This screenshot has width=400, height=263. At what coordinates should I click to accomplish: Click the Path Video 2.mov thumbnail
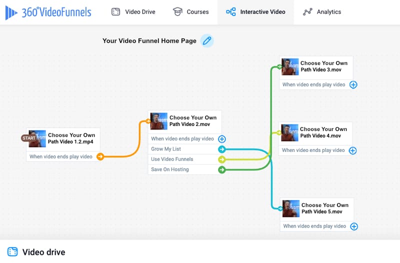159,121
